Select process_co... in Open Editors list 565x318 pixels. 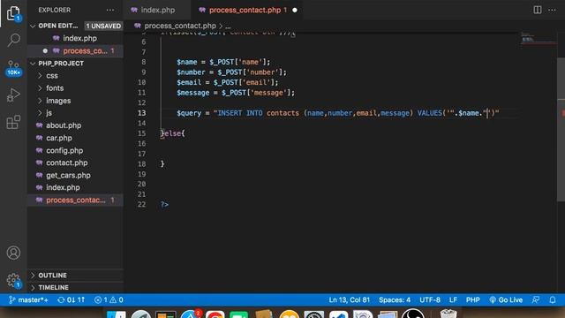point(85,51)
